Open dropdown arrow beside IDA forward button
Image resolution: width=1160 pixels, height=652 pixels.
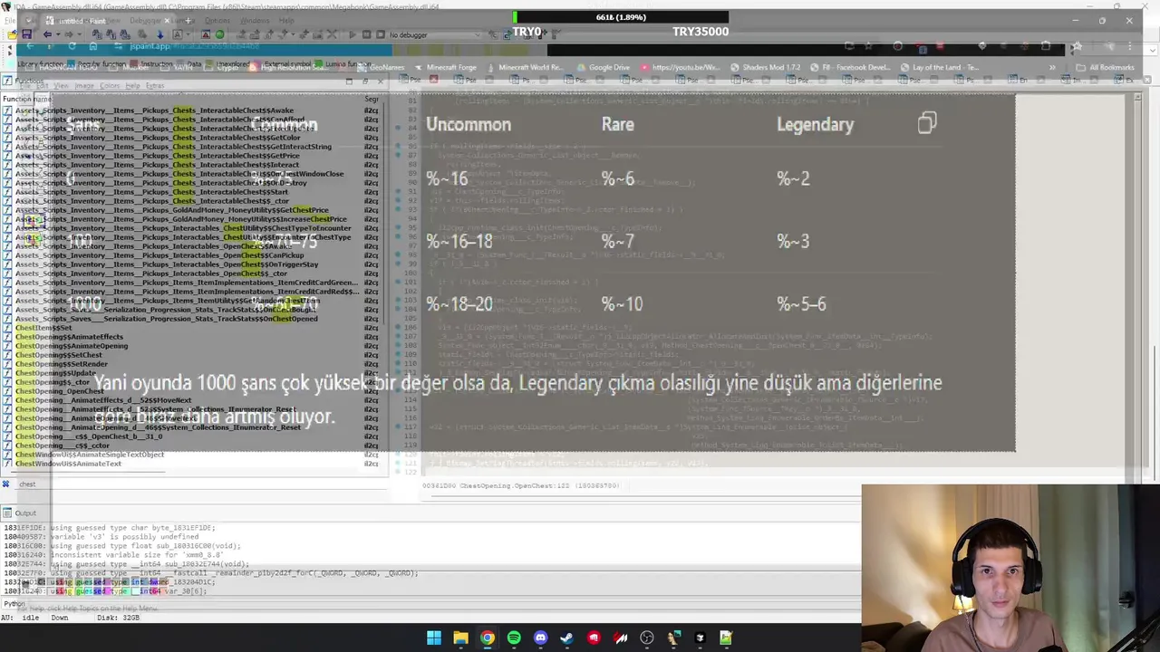point(78,34)
